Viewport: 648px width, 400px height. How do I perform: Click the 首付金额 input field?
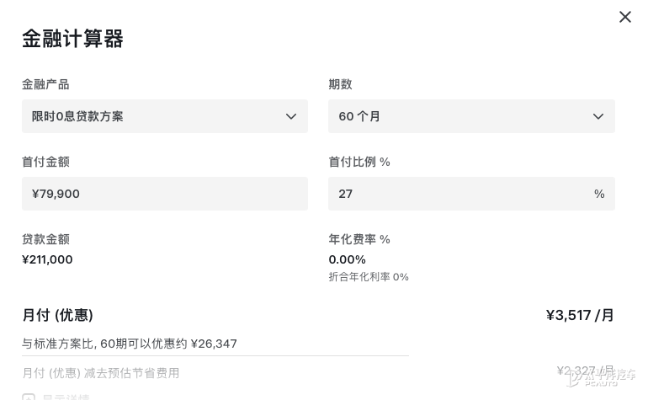[164, 194]
